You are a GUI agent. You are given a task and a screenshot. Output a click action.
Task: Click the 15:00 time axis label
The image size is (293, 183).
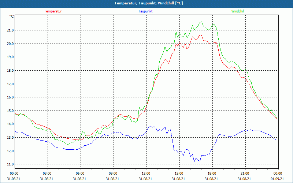pyautogui.click(x=179, y=173)
